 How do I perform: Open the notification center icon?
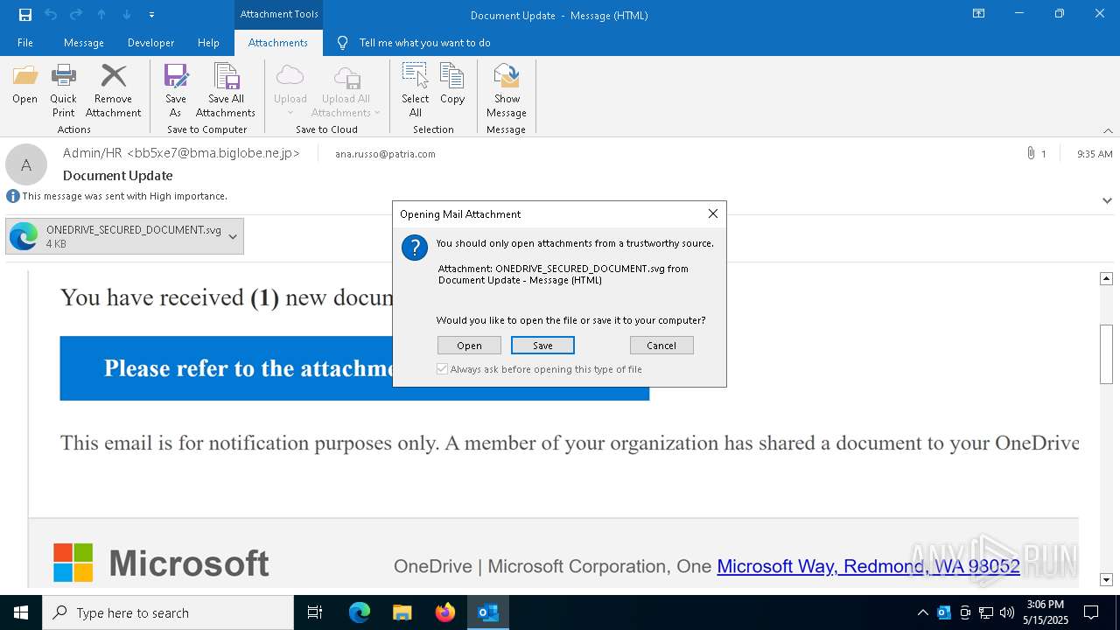click(x=1091, y=612)
